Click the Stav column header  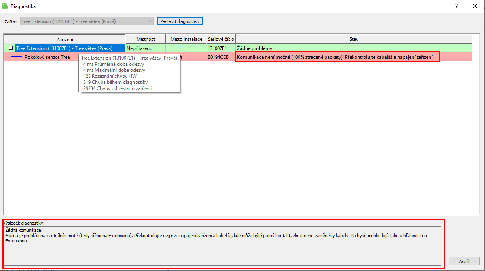[x=354, y=39]
